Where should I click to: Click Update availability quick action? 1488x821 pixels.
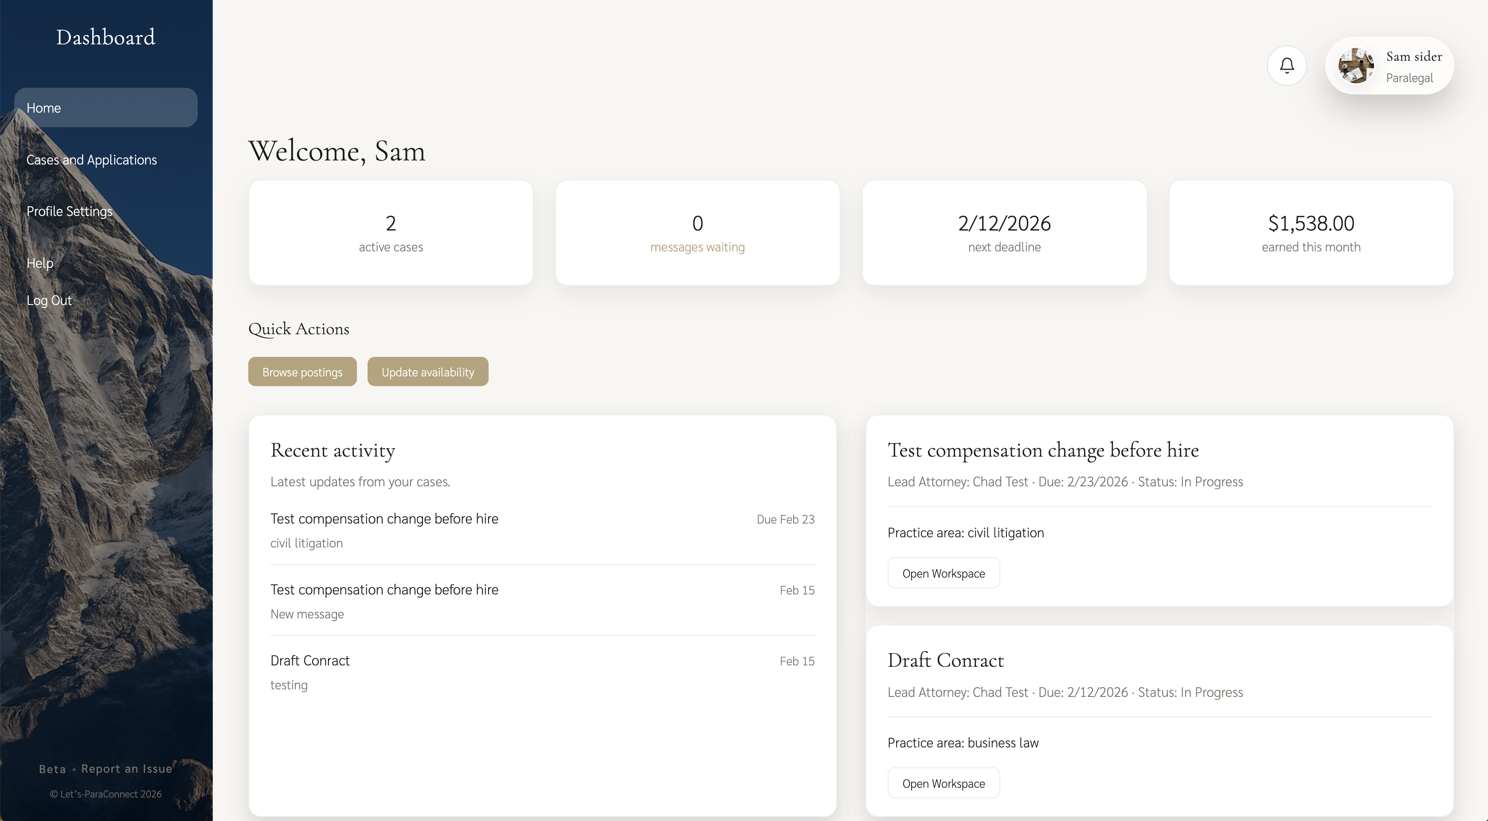click(x=427, y=371)
